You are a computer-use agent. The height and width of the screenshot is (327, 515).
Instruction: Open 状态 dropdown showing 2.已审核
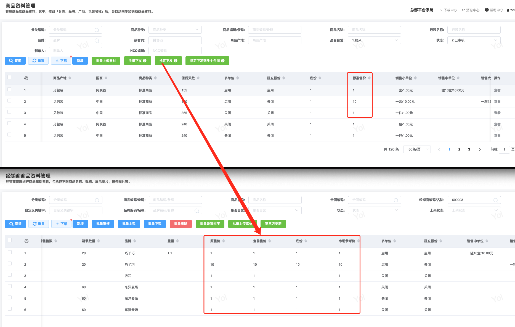(x=474, y=40)
